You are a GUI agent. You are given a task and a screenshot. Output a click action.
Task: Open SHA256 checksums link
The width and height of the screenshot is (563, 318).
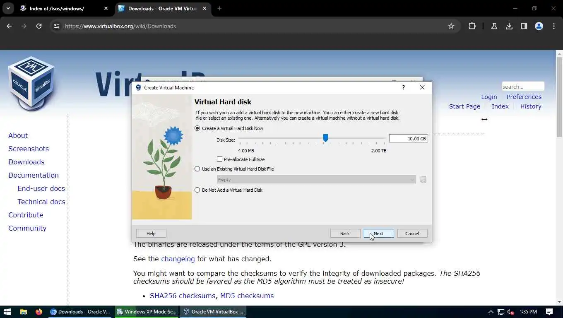tap(183, 296)
